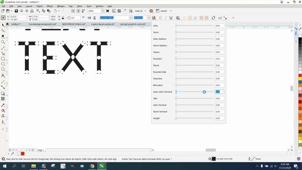Image resolution: width=302 pixels, height=170 pixels.
Task: Open the Text properties icon
Action: tap(225, 18)
